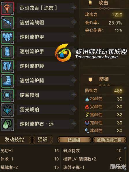Screen dimensions: 129x172
Task: Switch to the 猫饭 tab
Action: click(x=43, y=140)
